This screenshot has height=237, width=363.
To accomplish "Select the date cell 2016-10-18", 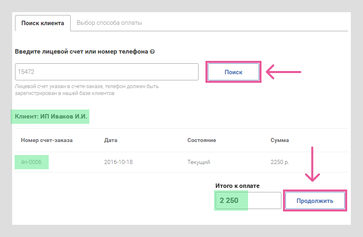I will click(x=118, y=162).
